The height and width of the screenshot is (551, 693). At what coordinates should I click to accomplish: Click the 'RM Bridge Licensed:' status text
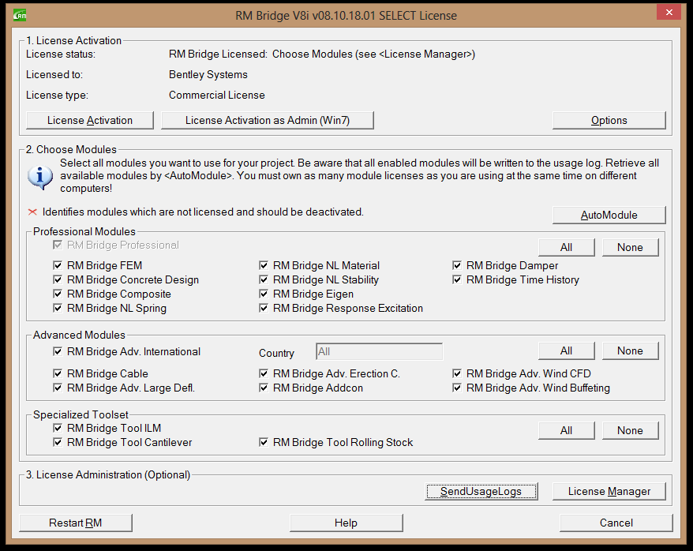point(218,54)
